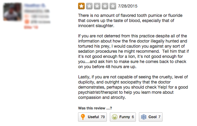Click the fifth gray rating star
This screenshot has height=126, width=197.
tap(113, 6)
